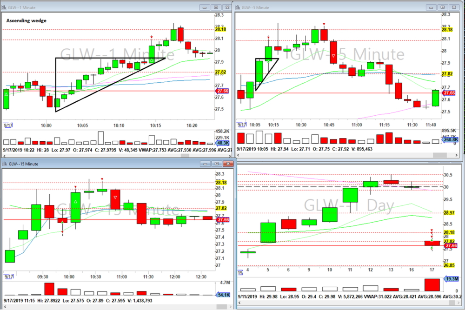Close the GLW 15 Minute chart window

227,164
